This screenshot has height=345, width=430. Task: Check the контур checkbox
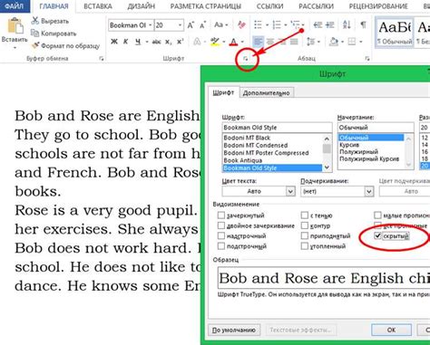tap(305, 225)
